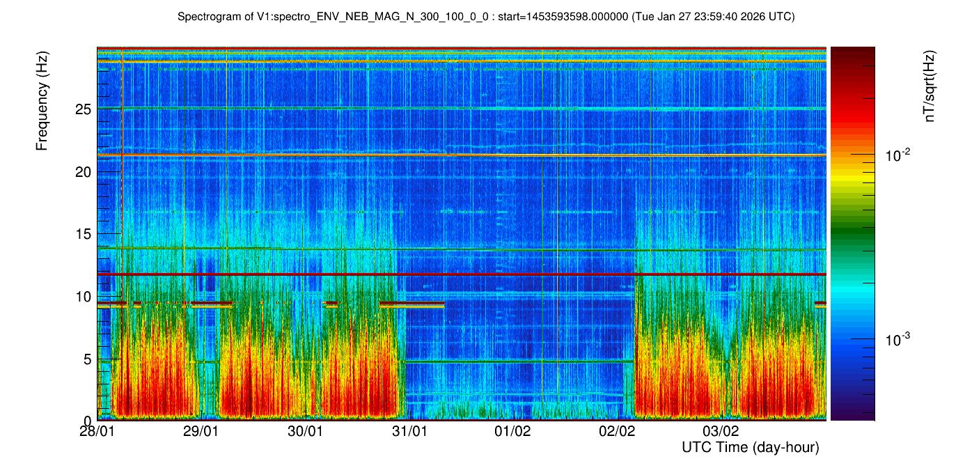Select the 10^-2 colorbar tick label
Screen dimensions: 972x468
897,156
